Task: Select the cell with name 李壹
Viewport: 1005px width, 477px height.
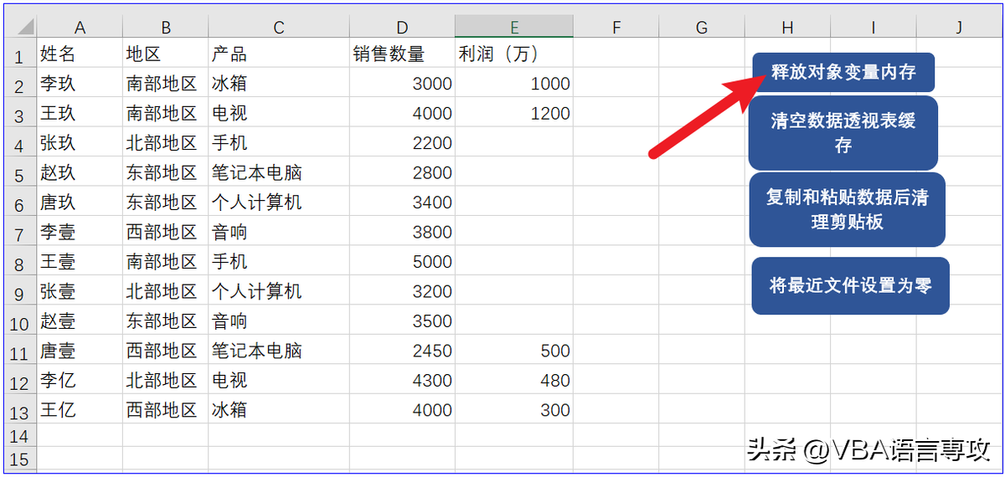Action: [80, 232]
